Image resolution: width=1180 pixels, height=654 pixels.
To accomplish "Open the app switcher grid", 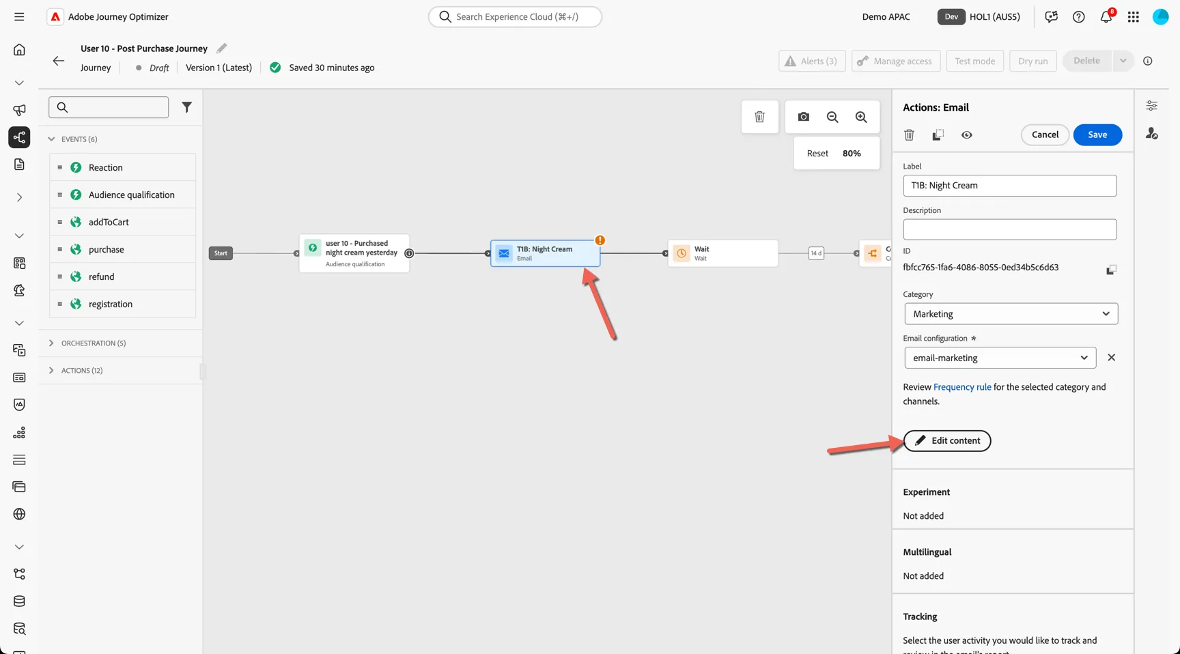I will point(1134,16).
